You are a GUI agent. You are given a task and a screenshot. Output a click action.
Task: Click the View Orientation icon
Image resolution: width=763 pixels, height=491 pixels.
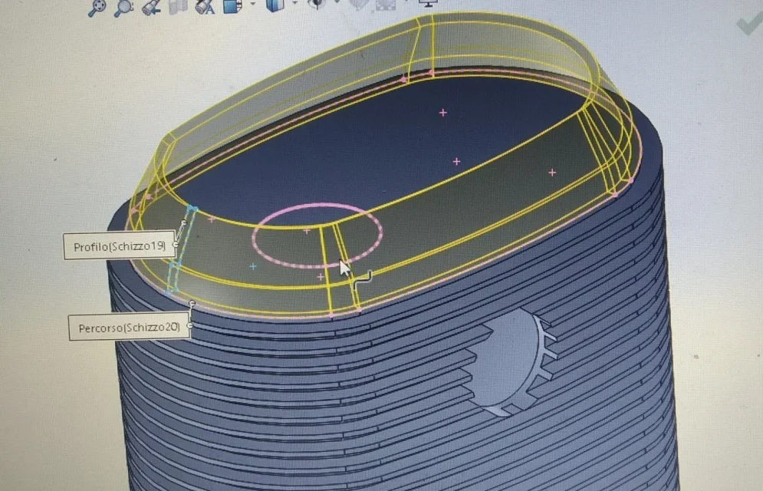point(232,6)
